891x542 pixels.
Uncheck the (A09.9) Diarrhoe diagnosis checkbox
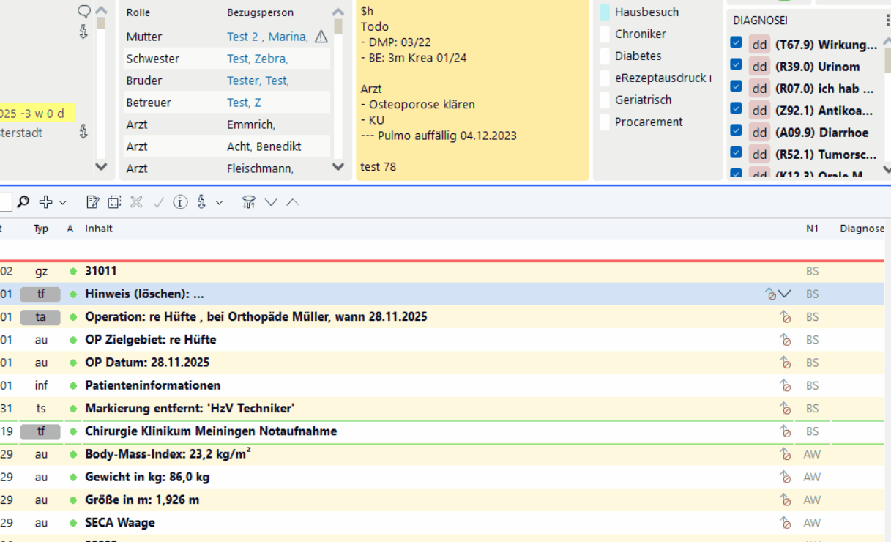tap(737, 131)
